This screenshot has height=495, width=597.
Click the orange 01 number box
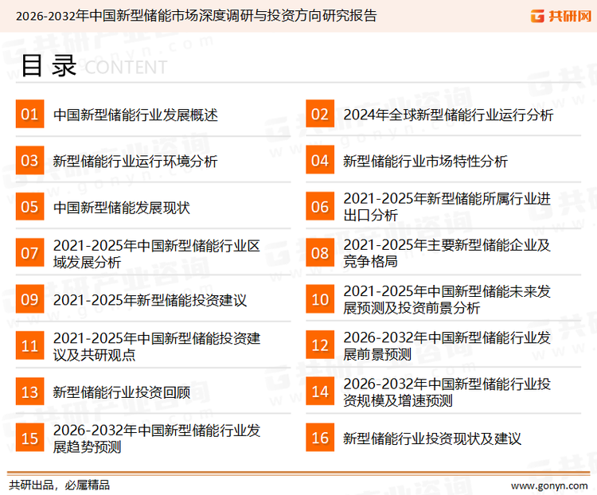[x=29, y=114]
